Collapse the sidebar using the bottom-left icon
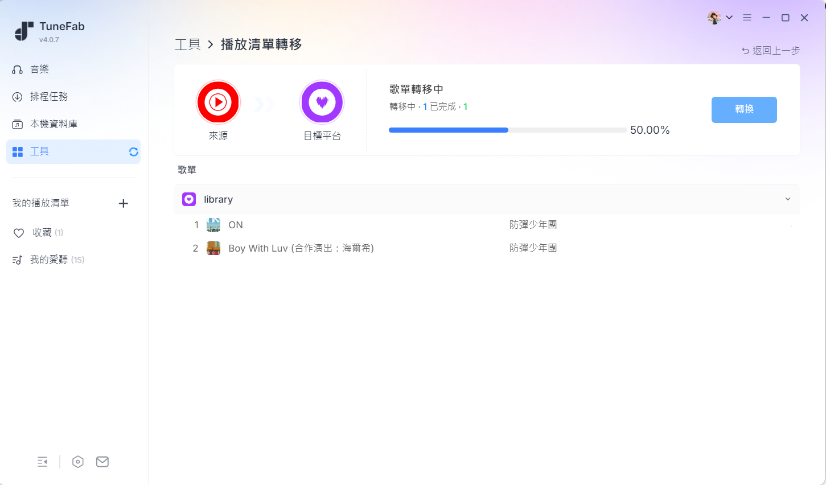 (x=42, y=462)
